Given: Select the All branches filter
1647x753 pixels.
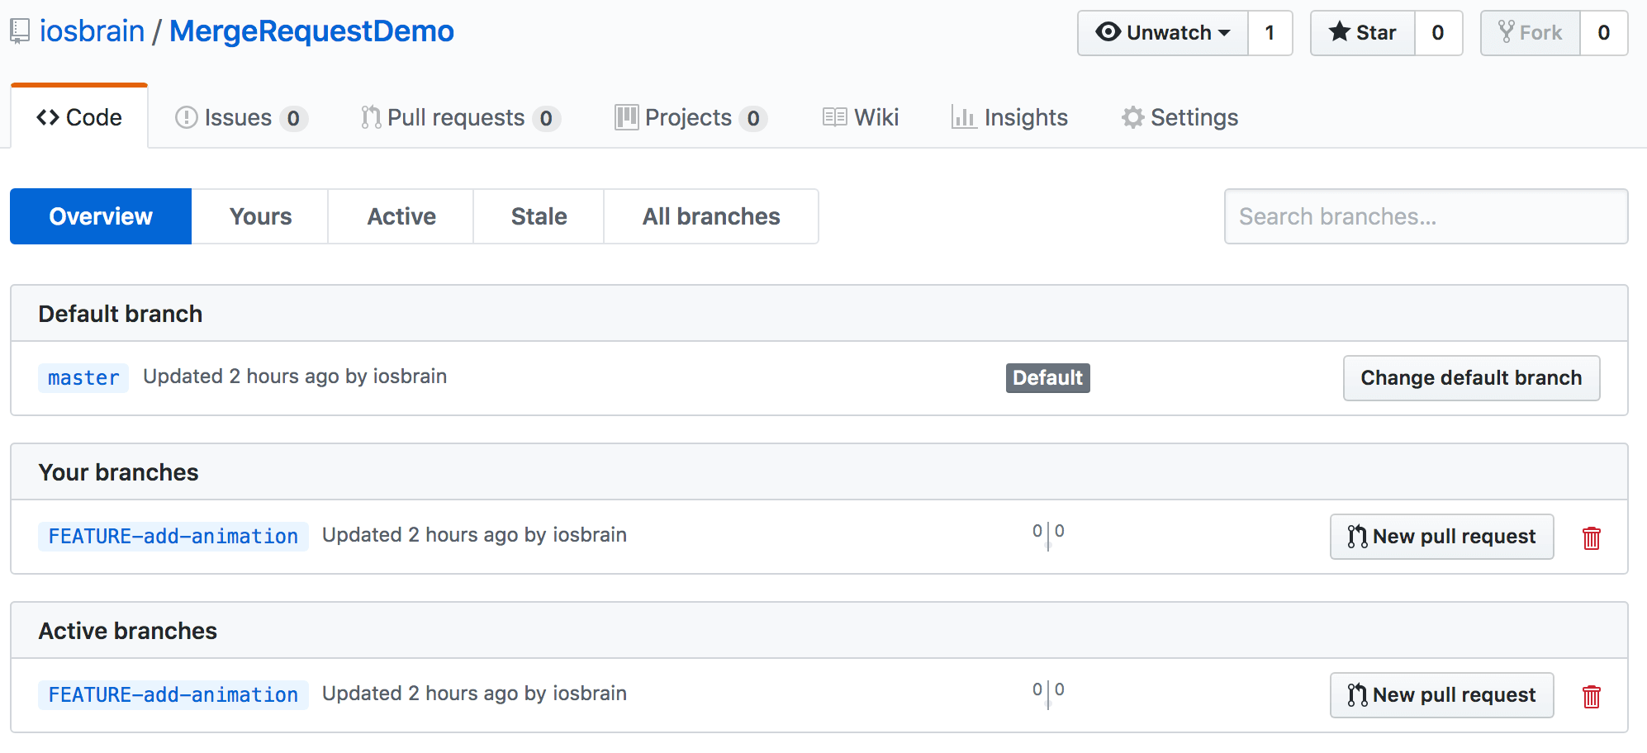Looking at the screenshot, I should (x=711, y=216).
